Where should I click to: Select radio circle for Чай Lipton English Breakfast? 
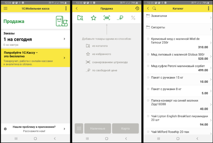click(148, 116)
